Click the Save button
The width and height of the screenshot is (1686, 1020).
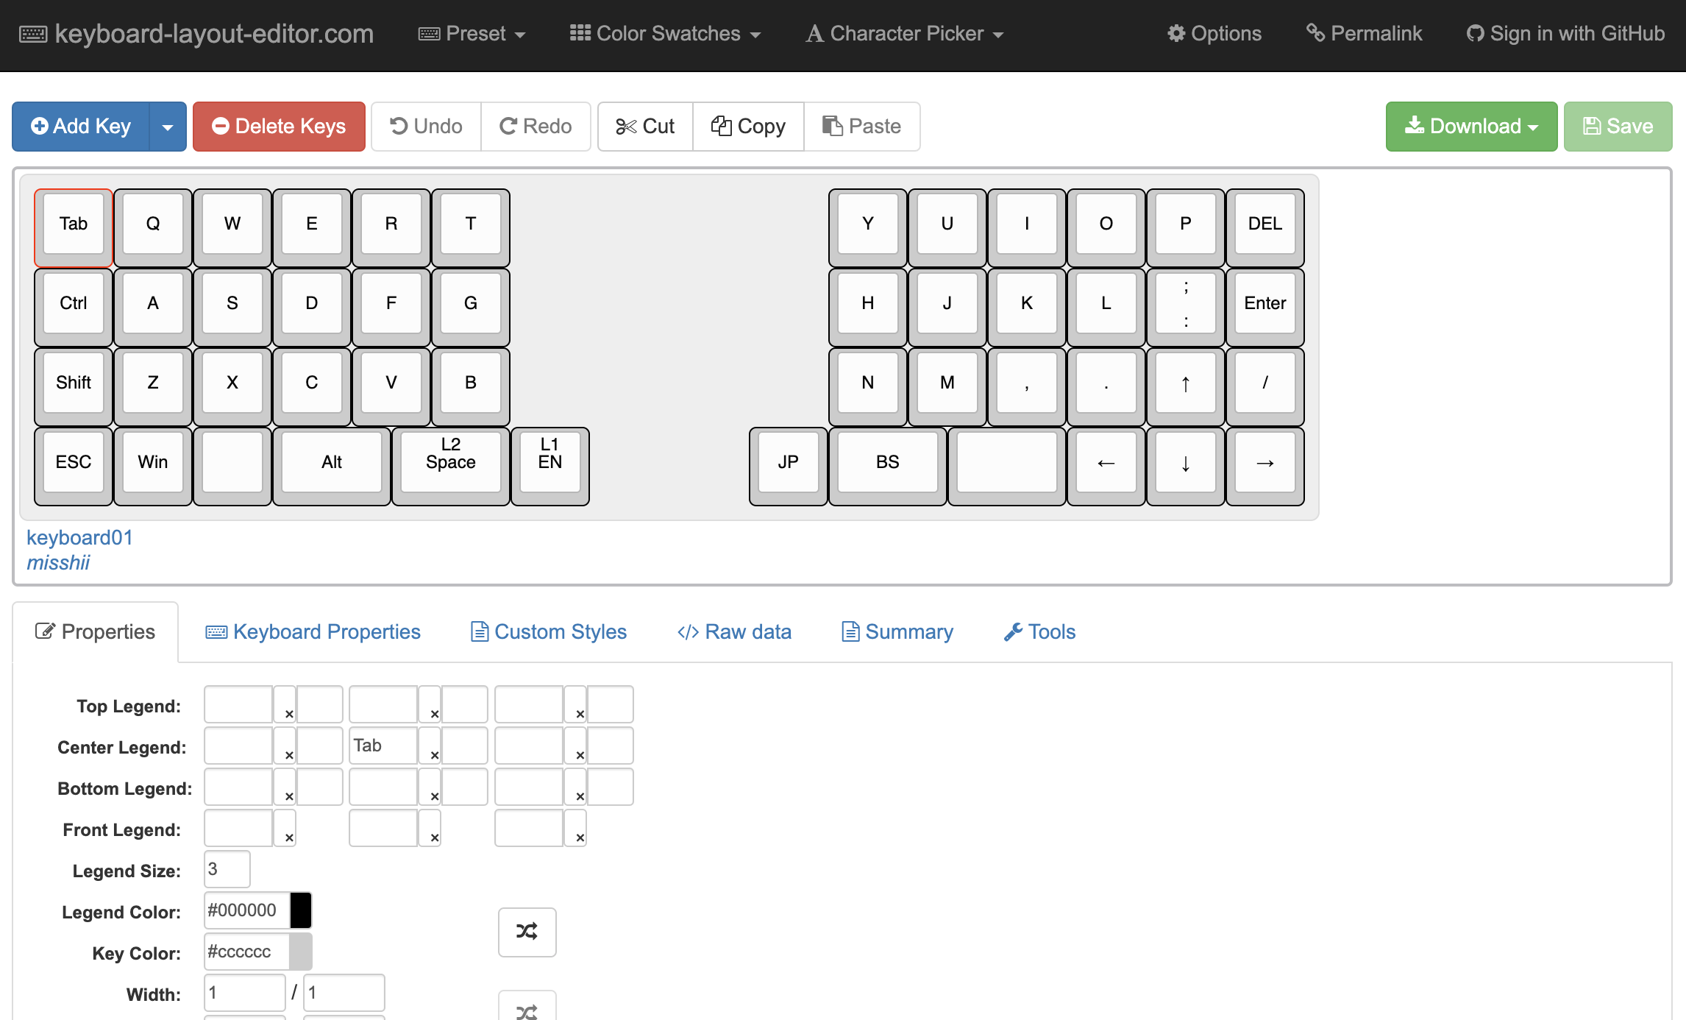coord(1618,127)
